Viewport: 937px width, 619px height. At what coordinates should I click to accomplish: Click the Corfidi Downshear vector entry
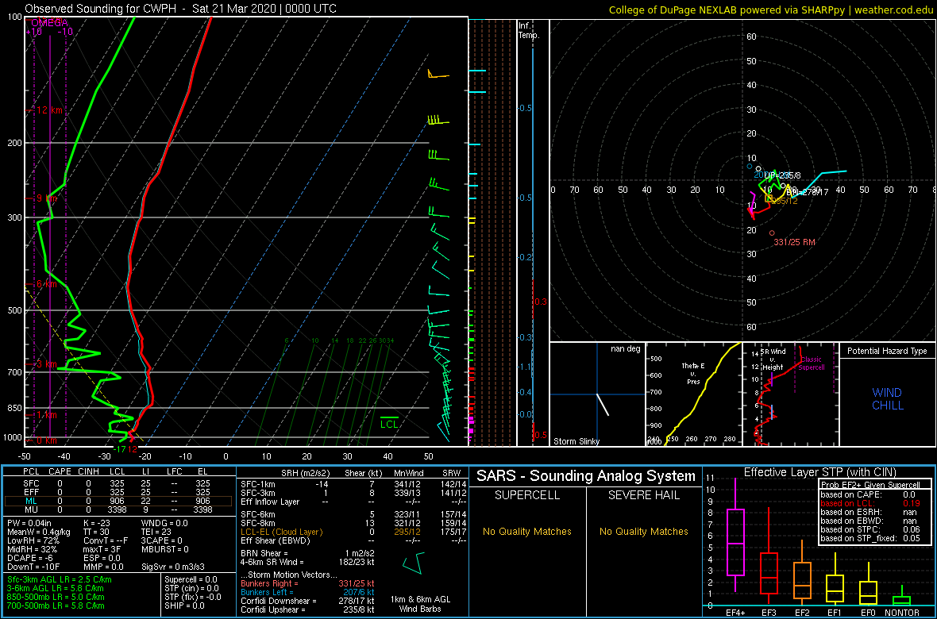click(x=308, y=601)
